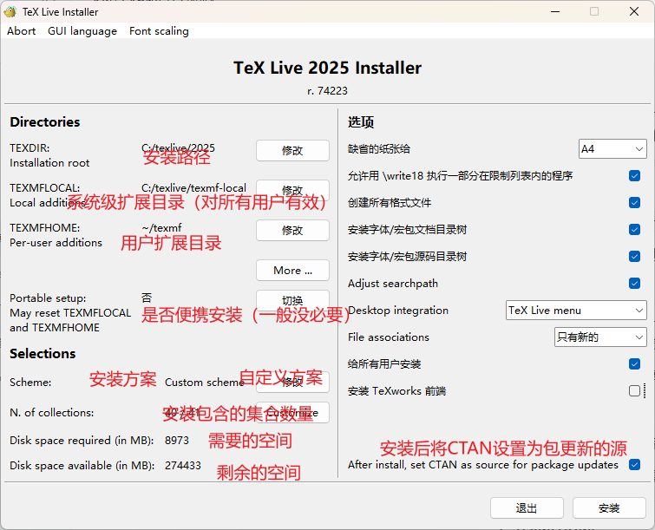Viewport: 655px width, 530px height.
Task: Toggle 安装字体/宏包源码目录树 checkbox
Action: pos(635,257)
